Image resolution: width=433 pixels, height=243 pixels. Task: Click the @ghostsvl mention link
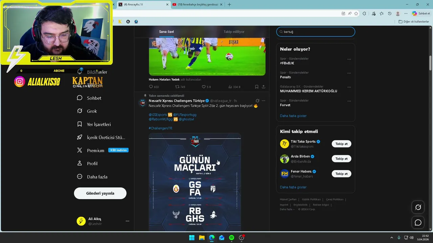(186, 119)
